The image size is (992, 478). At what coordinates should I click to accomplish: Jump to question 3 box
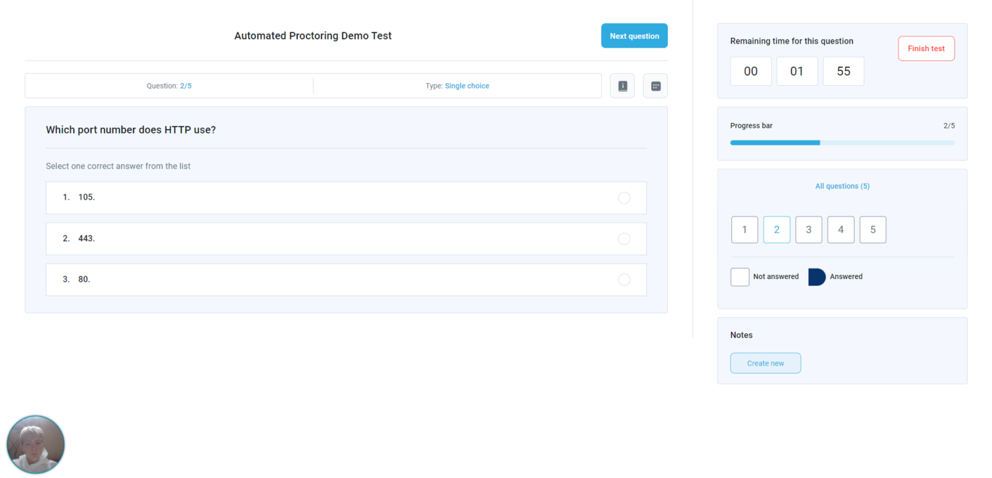click(808, 230)
